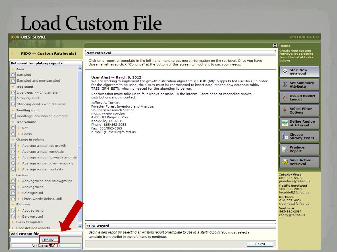Click the cjbarnett@fs.fed.us email address
Image resolution: width=337 pixels, height=252 pixels.
294,203
